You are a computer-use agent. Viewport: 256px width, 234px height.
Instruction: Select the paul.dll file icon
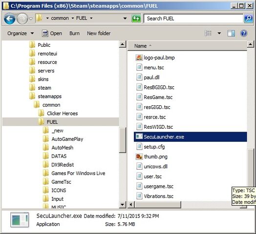(x=139, y=77)
